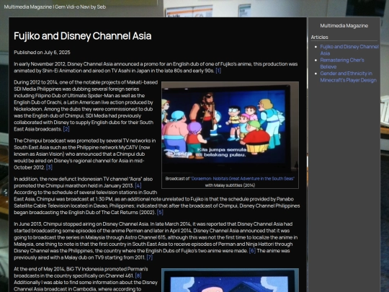
Task: Open sidebar article 'Gender and Ethnicity in Minecraft's Player Design'
Action: [349, 76]
